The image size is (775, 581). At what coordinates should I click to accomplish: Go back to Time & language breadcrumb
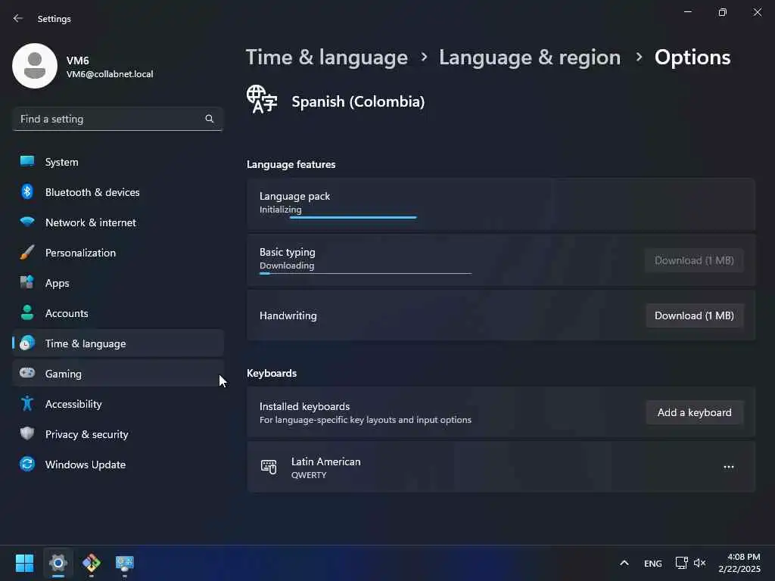pos(327,57)
